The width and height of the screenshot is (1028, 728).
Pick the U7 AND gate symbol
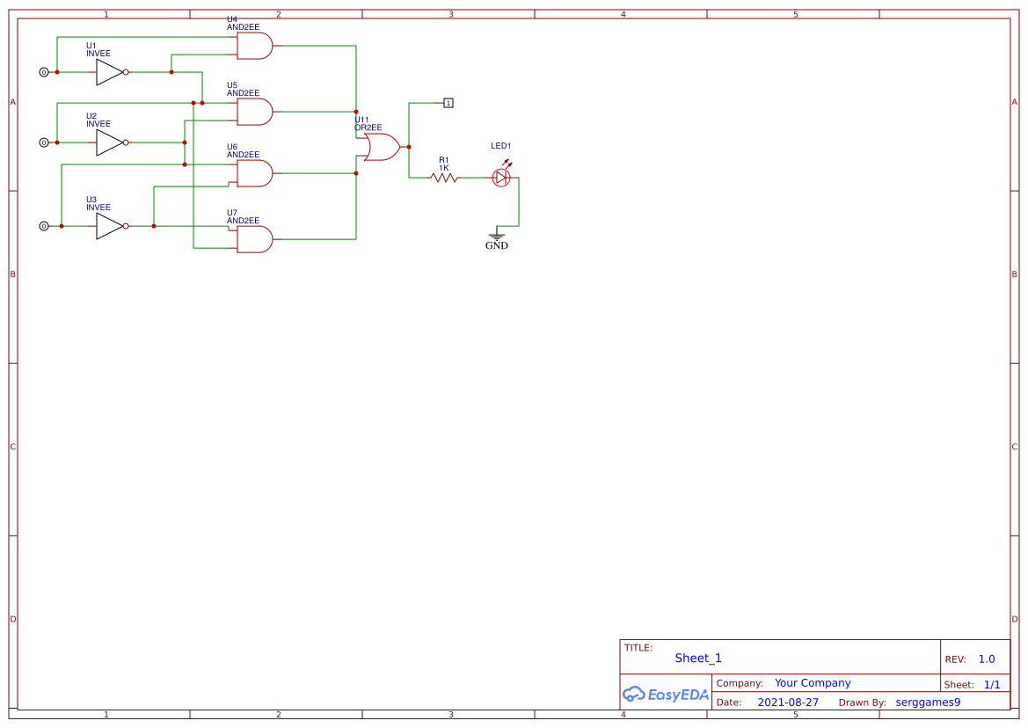coord(254,239)
